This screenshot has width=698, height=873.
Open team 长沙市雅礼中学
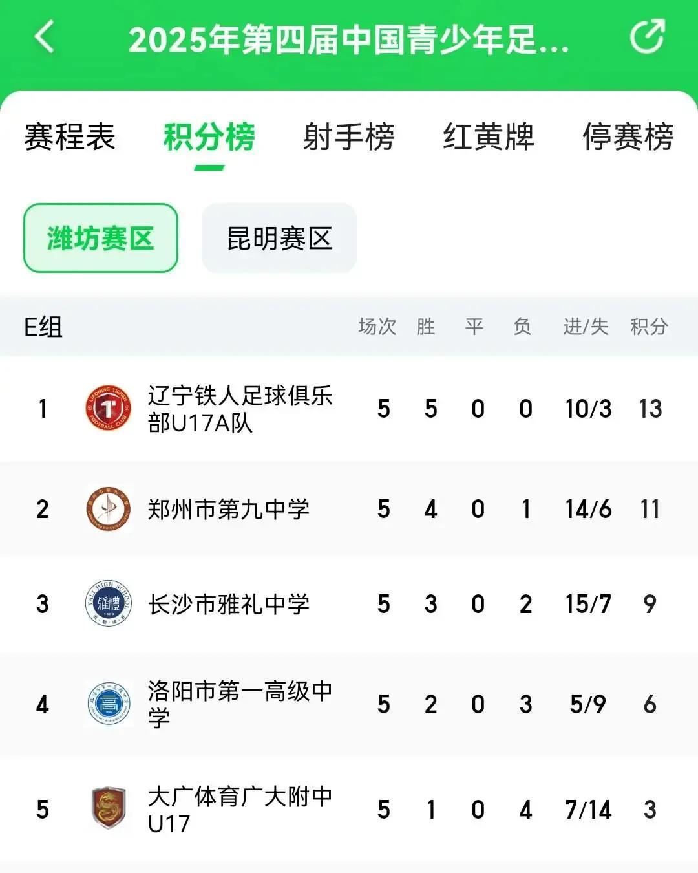[229, 605]
